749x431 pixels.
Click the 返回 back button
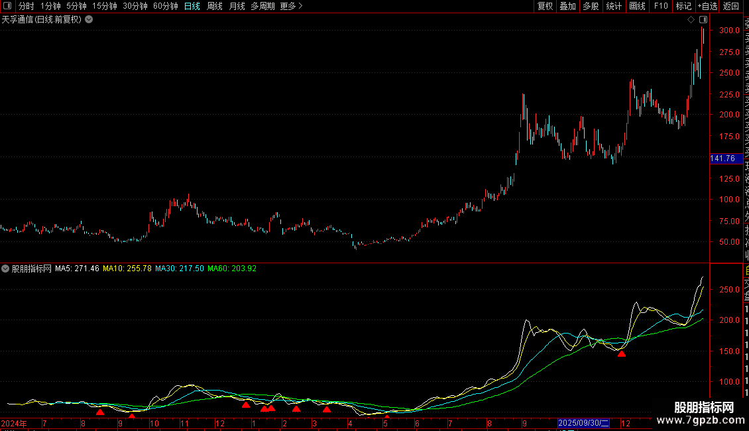click(x=731, y=6)
